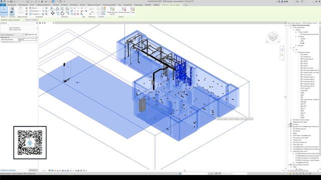Click the Save icon in quick access toolbar

coord(11,1)
